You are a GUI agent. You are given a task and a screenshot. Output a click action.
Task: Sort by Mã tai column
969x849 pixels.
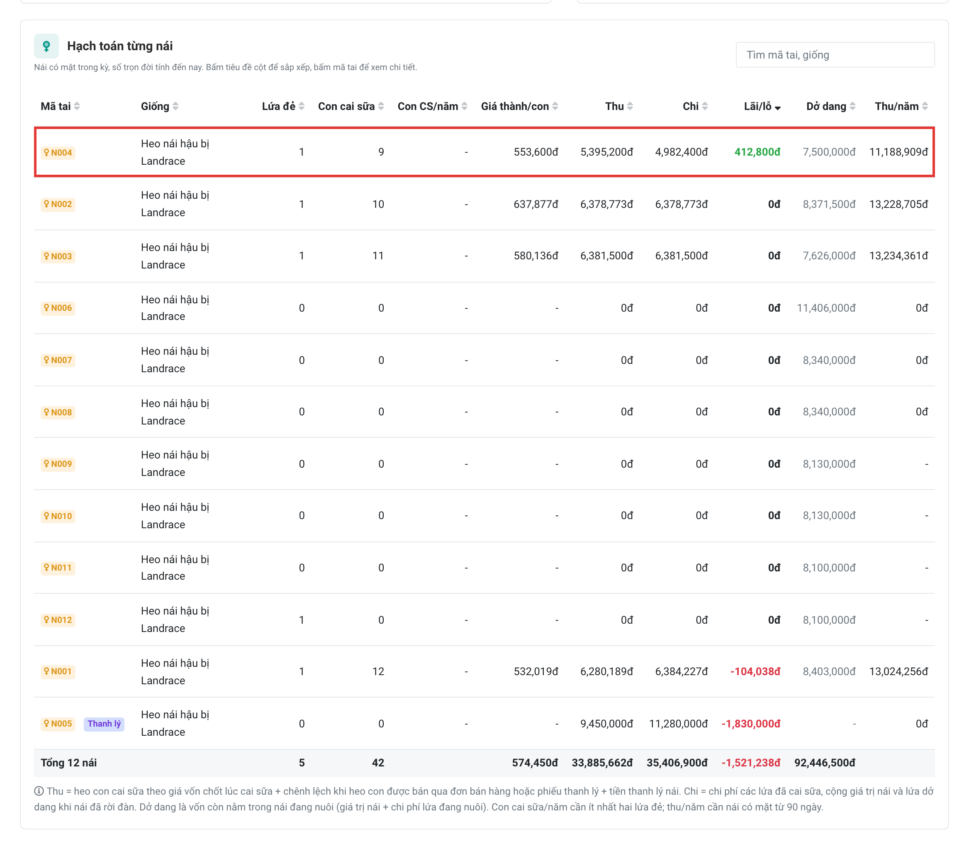(x=60, y=106)
